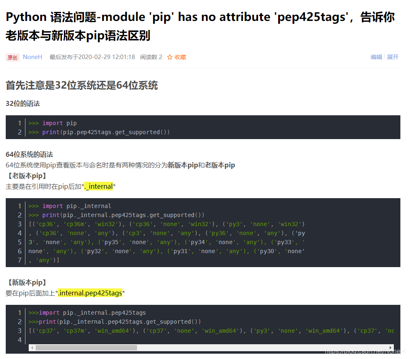The width and height of the screenshot is (409, 359).
Task: Click the article title text
Action: (x=200, y=26)
